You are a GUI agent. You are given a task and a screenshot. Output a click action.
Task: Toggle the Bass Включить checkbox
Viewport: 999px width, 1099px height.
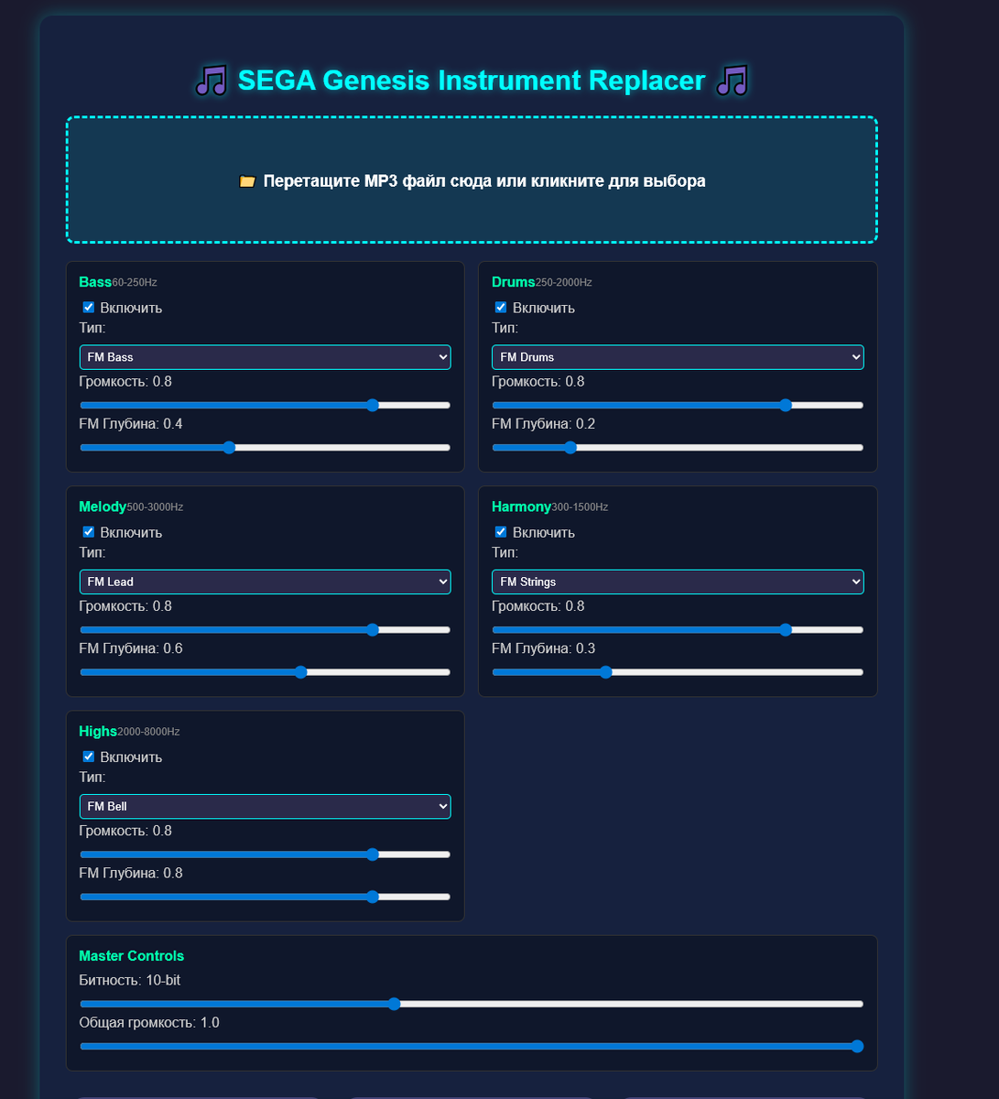pyautogui.click(x=89, y=307)
